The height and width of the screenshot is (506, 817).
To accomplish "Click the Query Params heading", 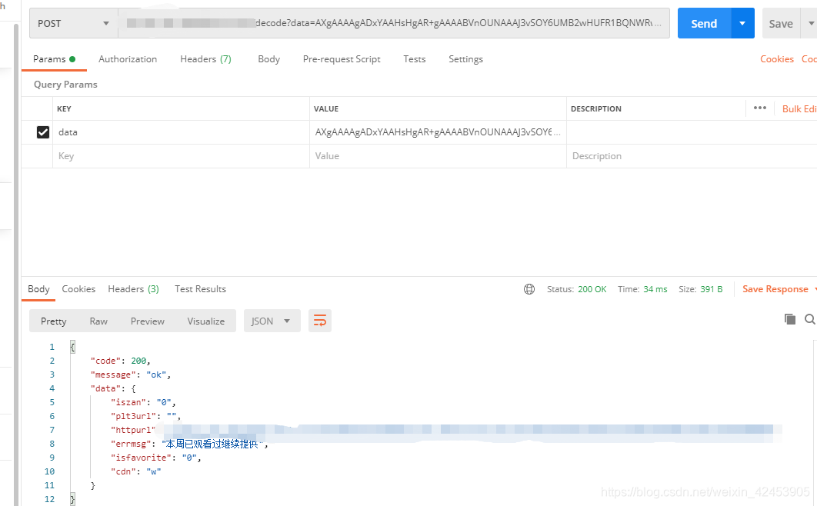I will [x=65, y=85].
